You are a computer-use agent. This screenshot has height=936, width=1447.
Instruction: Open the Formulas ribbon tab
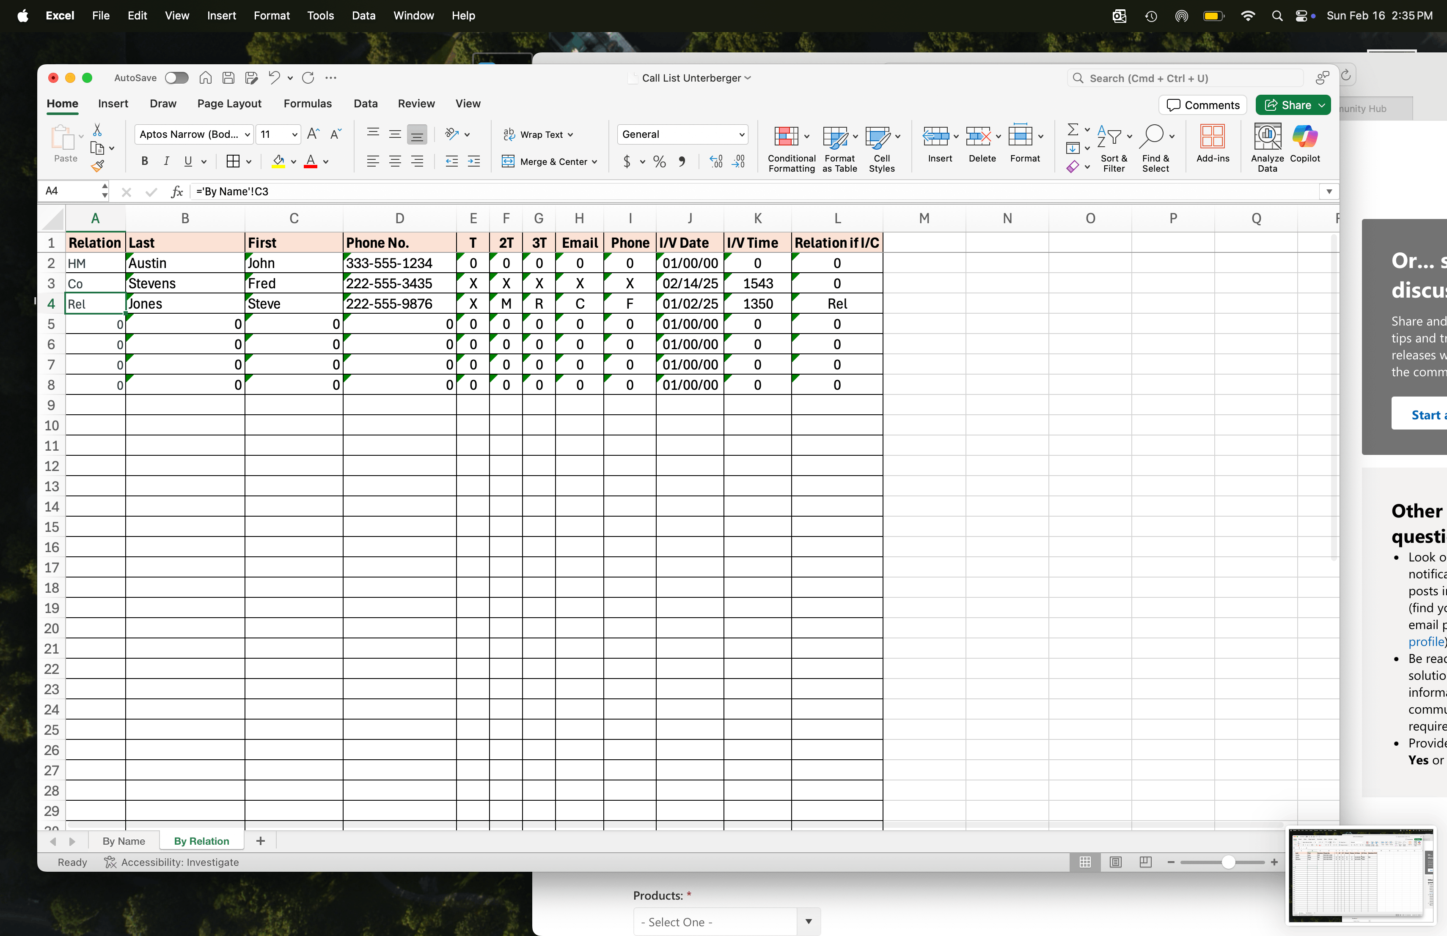click(x=308, y=104)
